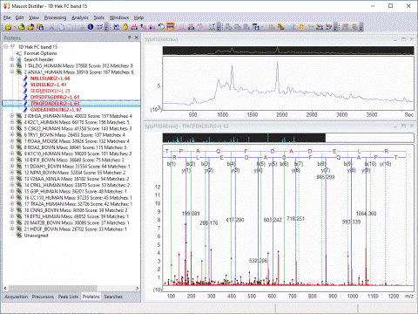Click the yellow sun-burst processing icon

pyautogui.click(x=301, y=27)
